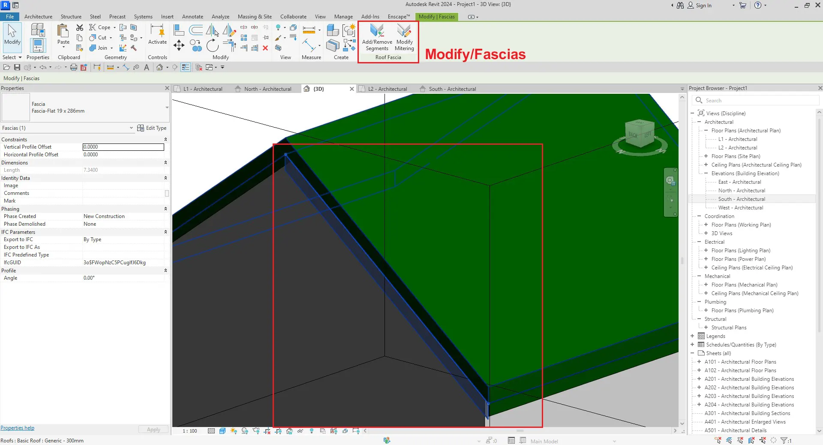Click the Mirror - Pick Axis icon

tap(213, 30)
